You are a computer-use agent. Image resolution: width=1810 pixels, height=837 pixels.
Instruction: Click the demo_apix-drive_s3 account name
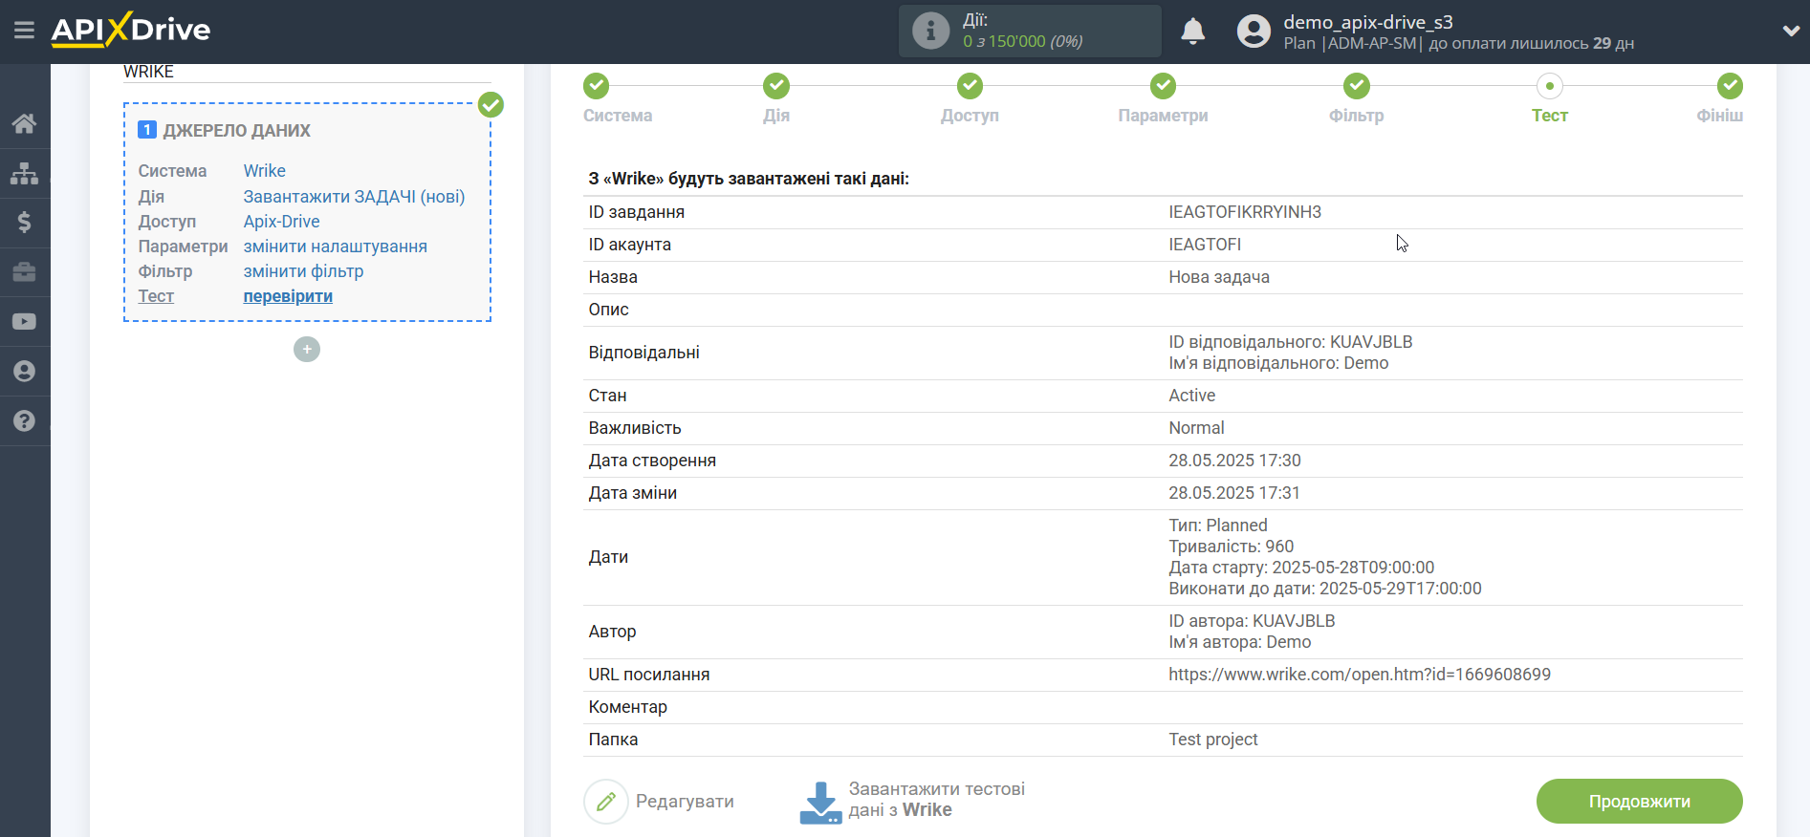click(1367, 22)
